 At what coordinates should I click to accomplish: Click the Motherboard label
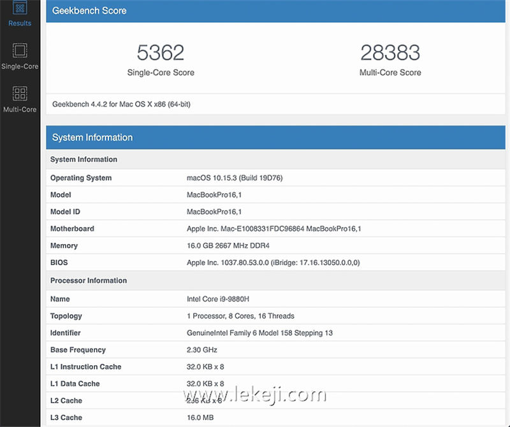pos(72,229)
